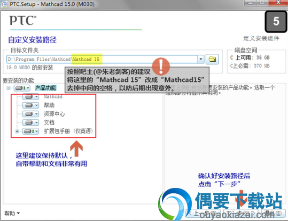Open the 扩展包手册 install-option dropdown
This screenshot has width=288, height=221.
[x=30, y=131]
